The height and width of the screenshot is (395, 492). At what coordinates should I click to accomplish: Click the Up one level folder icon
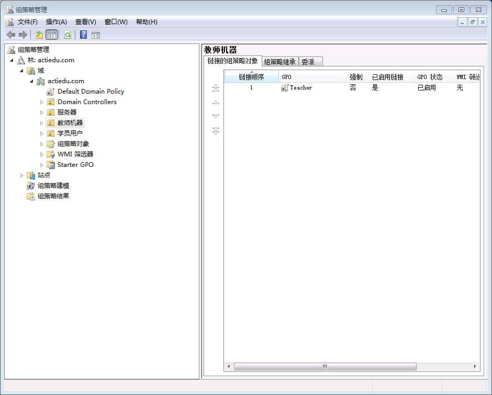tap(39, 35)
